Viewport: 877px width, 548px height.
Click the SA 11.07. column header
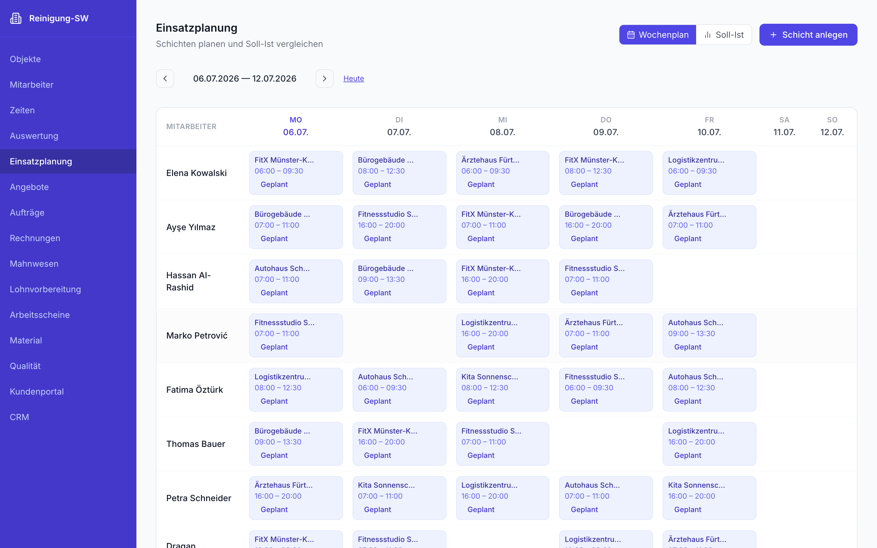784,126
